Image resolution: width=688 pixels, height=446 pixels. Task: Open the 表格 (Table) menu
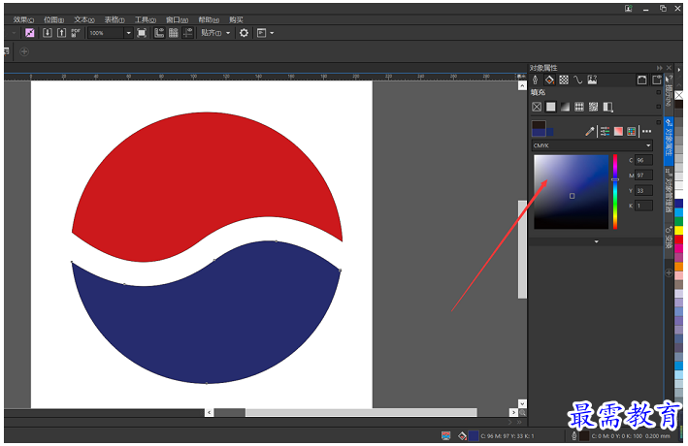[x=115, y=19]
